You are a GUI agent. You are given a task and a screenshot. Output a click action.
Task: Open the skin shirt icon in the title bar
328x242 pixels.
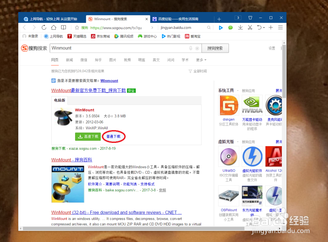click(250, 18)
